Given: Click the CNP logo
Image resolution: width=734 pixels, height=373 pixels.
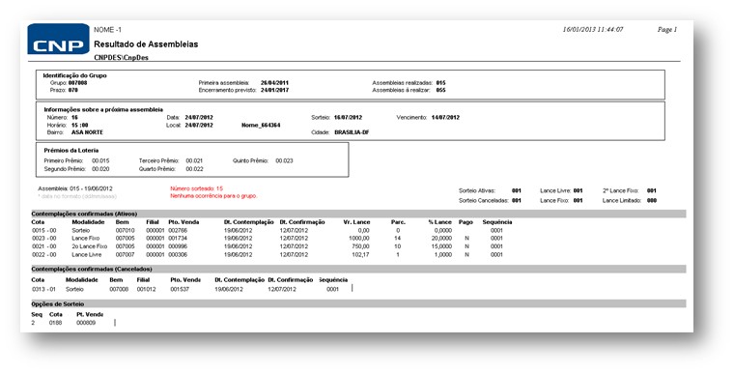Looking at the screenshot, I should click(x=58, y=39).
